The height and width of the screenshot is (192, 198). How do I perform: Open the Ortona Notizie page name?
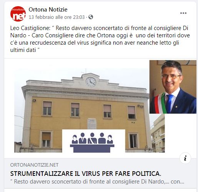(x=48, y=10)
